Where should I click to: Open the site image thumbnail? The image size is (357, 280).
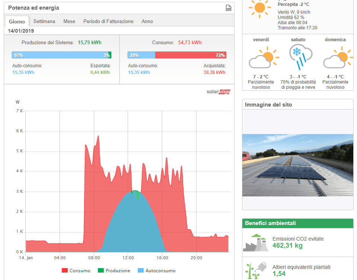coord(298,165)
